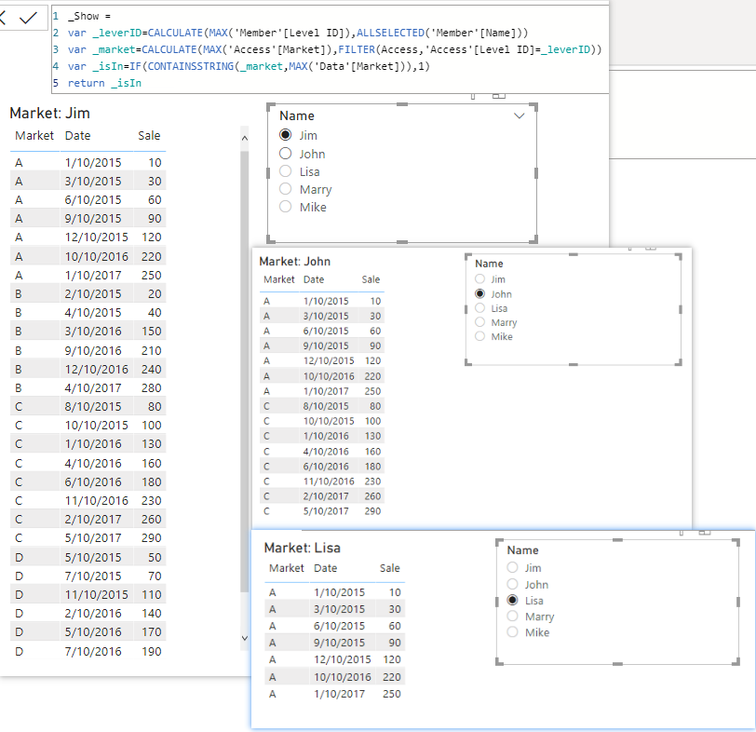The height and width of the screenshot is (732, 756).
Task: Select the 8/10/2015 row in John table
Action: coord(321,406)
